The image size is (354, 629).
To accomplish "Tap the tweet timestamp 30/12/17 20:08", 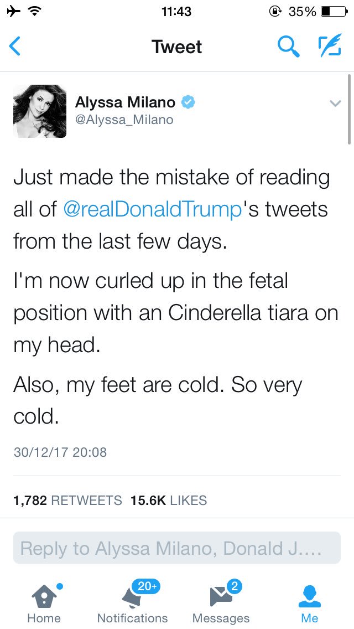I will point(60,452).
